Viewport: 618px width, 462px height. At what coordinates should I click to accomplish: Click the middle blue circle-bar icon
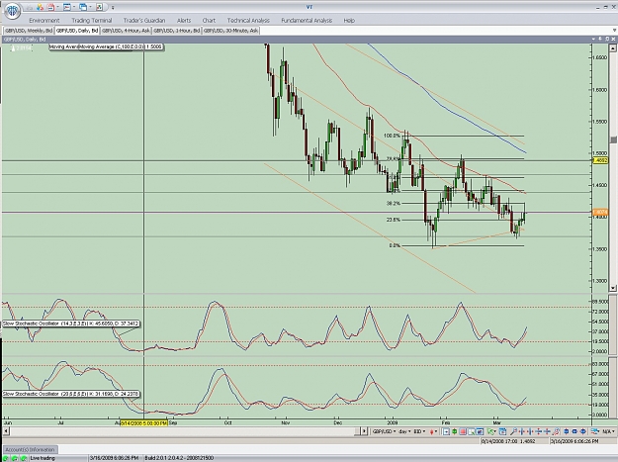pos(574,432)
